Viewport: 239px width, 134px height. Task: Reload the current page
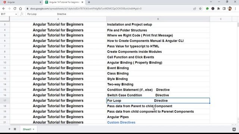(x=15, y=9)
